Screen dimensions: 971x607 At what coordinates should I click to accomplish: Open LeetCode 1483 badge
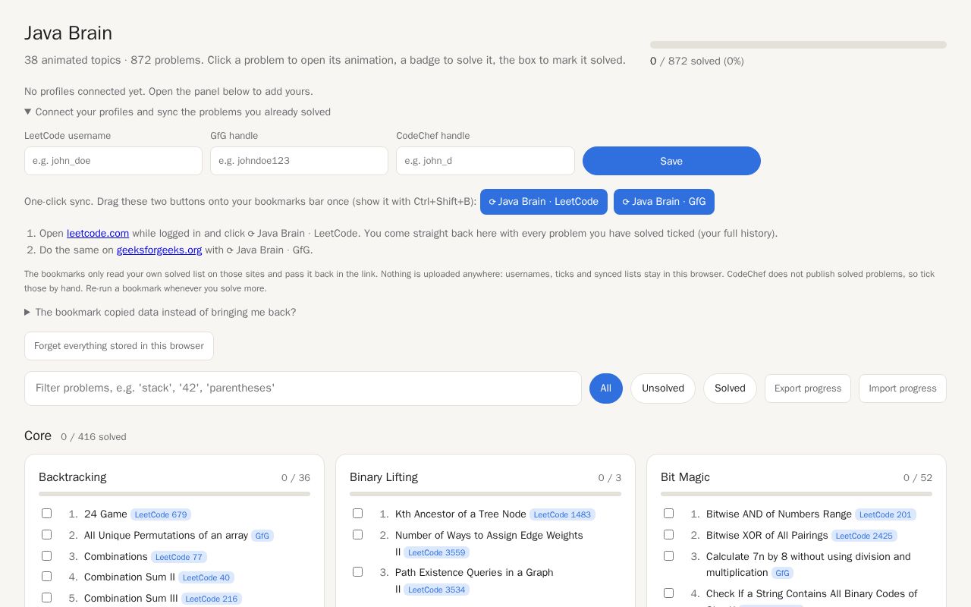562,514
